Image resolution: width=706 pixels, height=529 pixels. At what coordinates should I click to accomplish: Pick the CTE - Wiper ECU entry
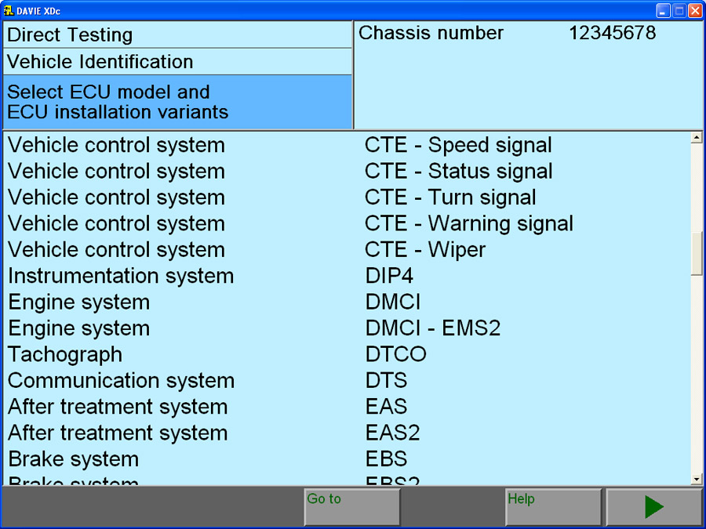[x=425, y=250]
